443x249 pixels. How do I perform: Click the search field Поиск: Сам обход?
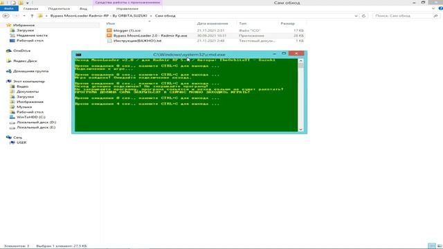coord(403,16)
